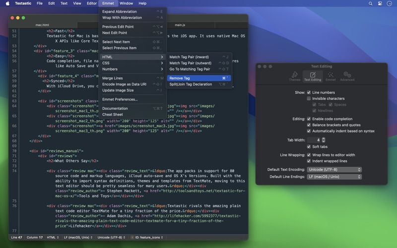This screenshot has height=248, width=397.
Task: Open LF line endings selector in status bar
Action: (x=78, y=238)
